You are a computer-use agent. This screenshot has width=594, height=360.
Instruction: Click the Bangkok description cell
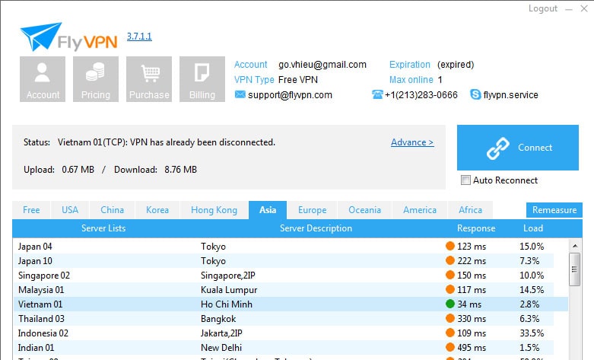point(218,319)
